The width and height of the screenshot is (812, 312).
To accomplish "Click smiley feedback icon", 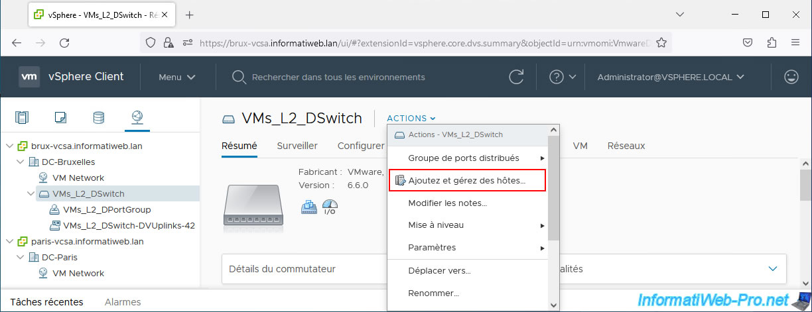I will point(791,77).
